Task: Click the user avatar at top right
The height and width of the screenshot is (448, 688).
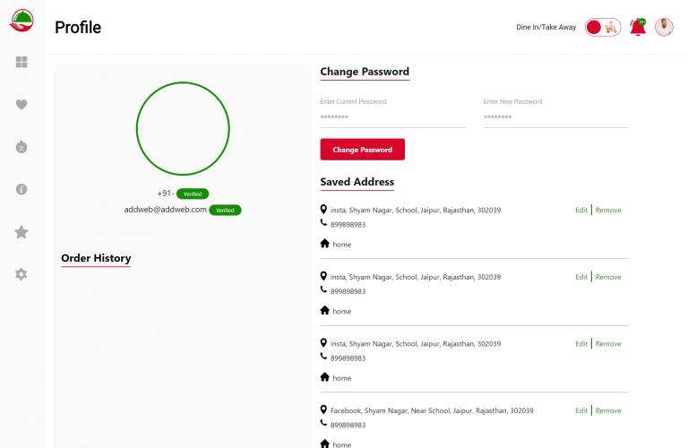Action: pos(664,27)
